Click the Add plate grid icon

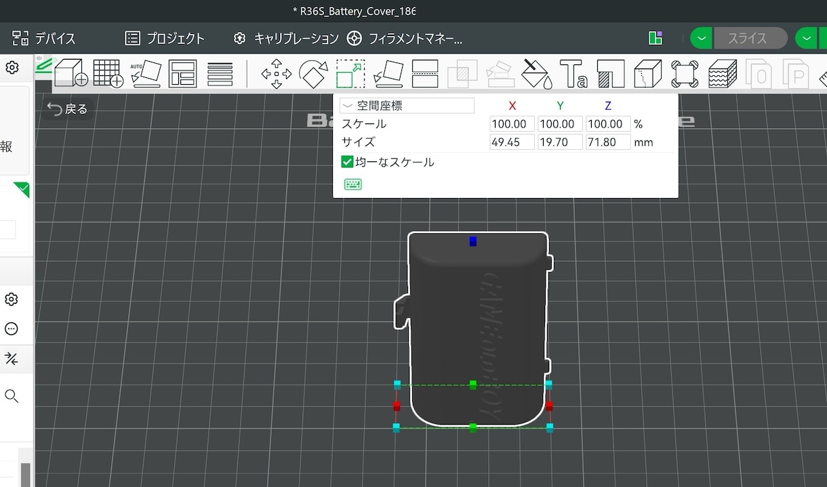click(x=108, y=73)
